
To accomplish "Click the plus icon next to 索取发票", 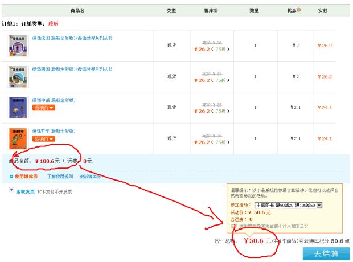I will coord(11,190).
